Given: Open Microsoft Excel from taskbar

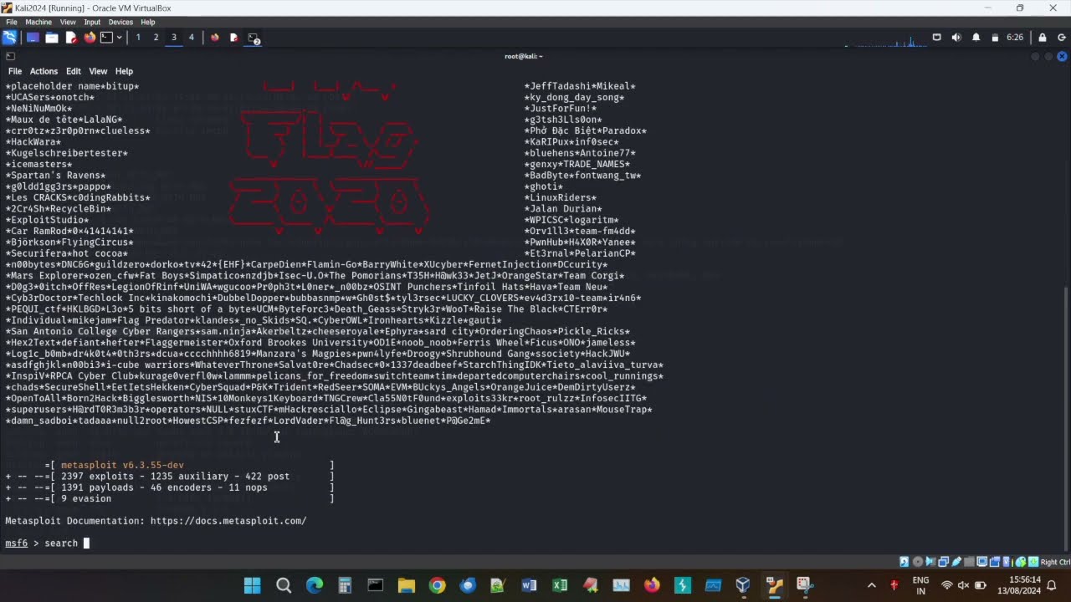Looking at the screenshot, I should click(x=560, y=585).
